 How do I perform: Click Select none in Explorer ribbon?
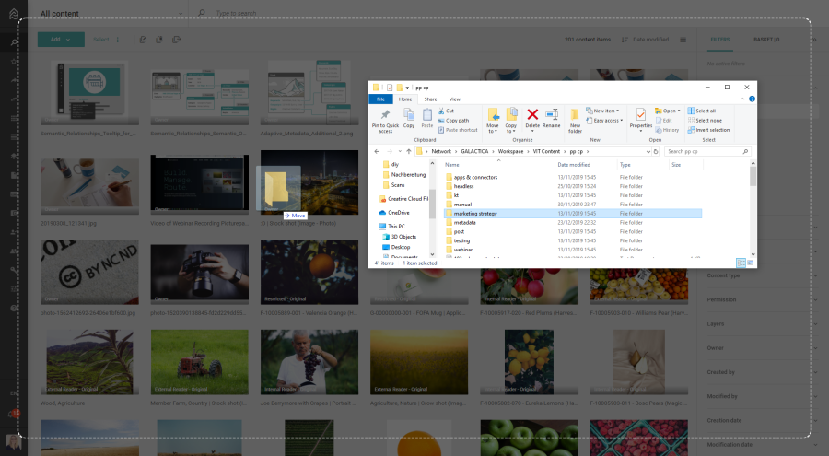[705, 120]
